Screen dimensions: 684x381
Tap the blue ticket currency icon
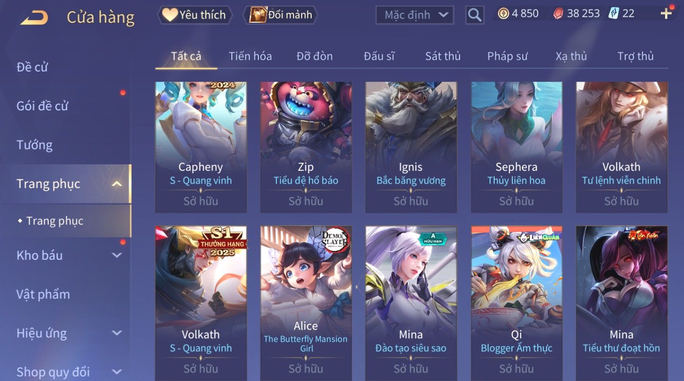tap(614, 14)
